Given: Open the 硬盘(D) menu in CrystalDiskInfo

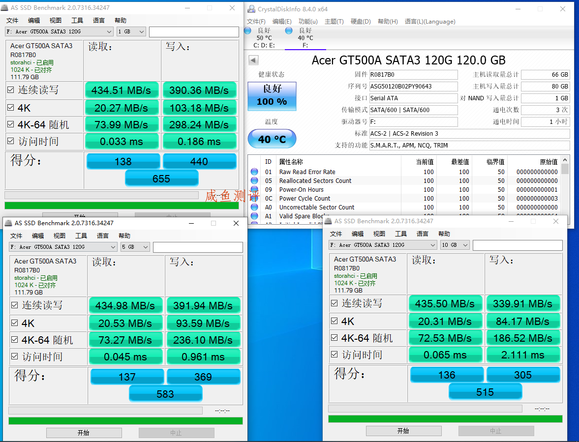Looking at the screenshot, I should click(x=361, y=22).
